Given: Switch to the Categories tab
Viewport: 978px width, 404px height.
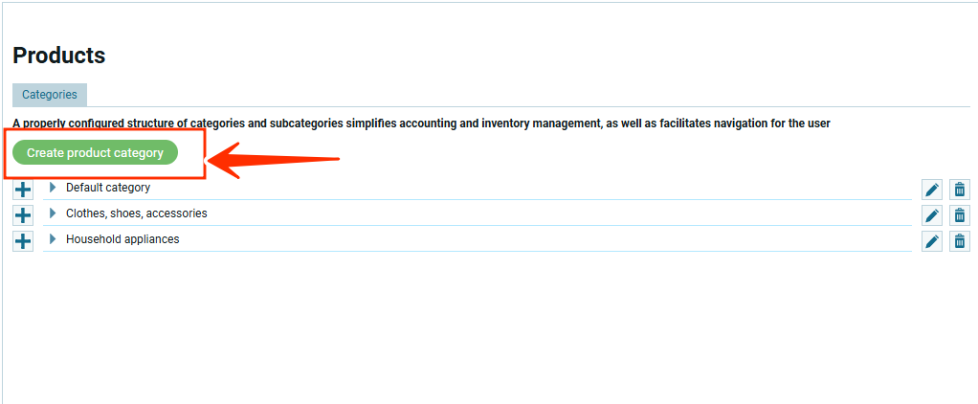Looking at the screenshot, I should pyautogui.click(x=50, y=95).
